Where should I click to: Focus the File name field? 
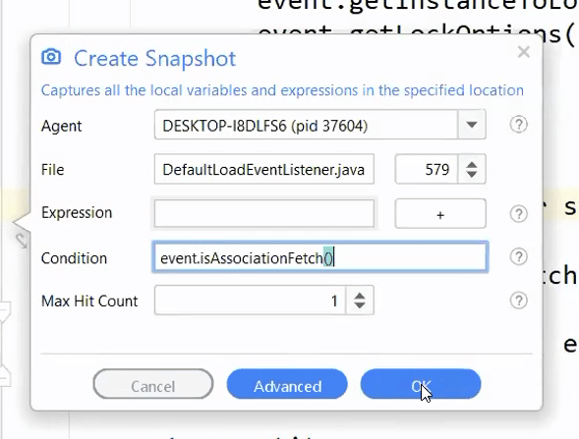264,169
